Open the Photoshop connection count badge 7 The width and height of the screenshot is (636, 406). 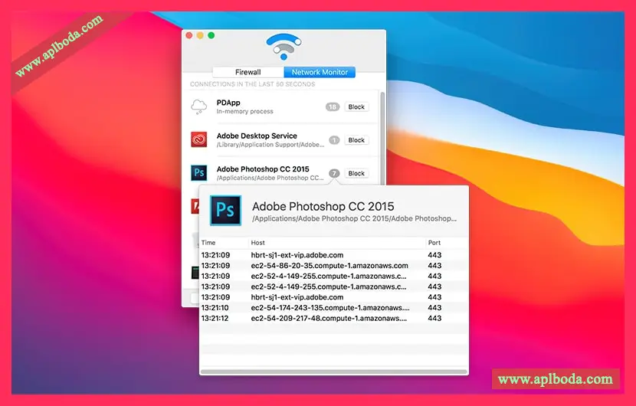tap(334, 173)
